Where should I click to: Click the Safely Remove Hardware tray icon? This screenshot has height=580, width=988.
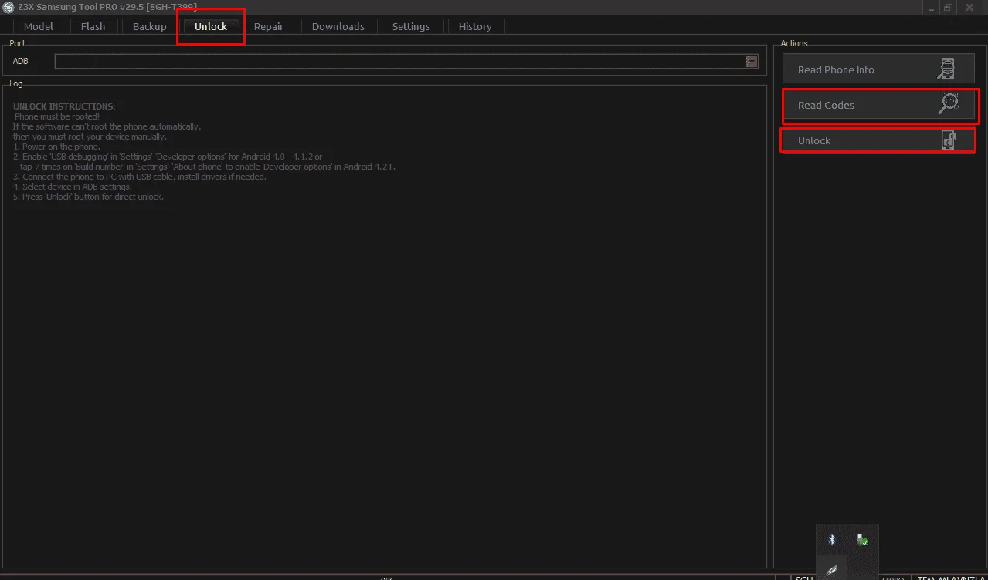(863, 540)
